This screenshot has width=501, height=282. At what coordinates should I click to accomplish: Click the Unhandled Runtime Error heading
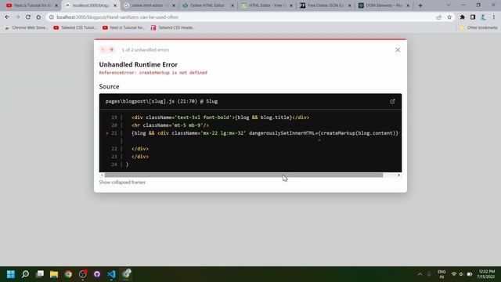pos(139,64)
